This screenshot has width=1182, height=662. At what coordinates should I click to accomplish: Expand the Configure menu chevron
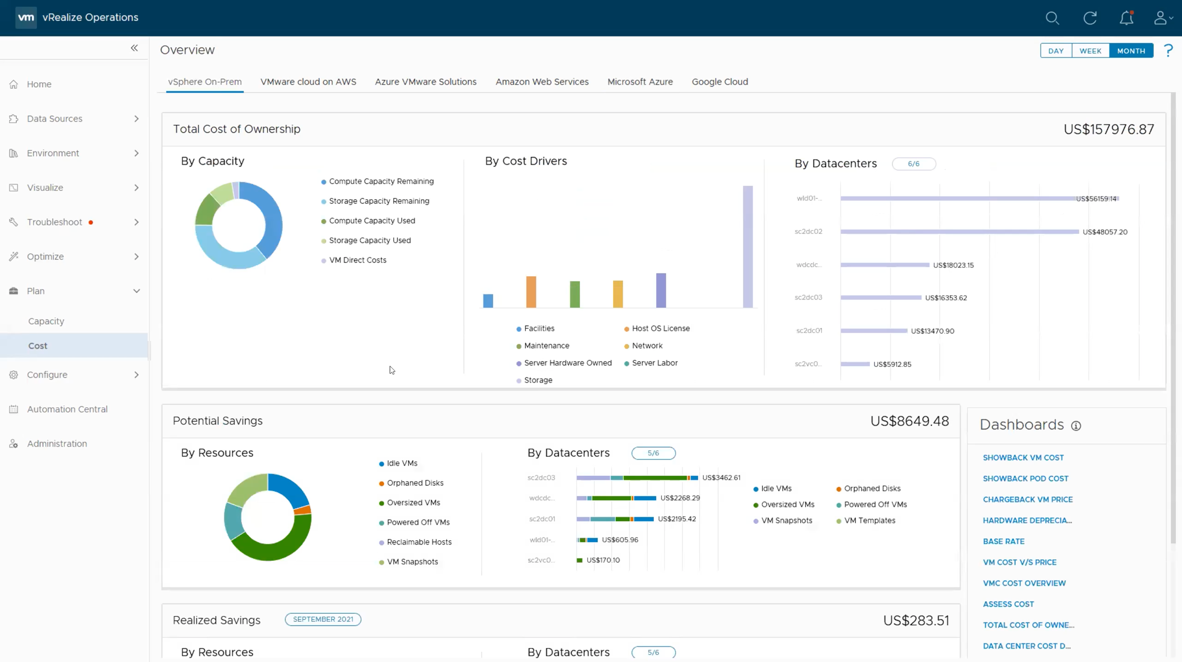136,375
